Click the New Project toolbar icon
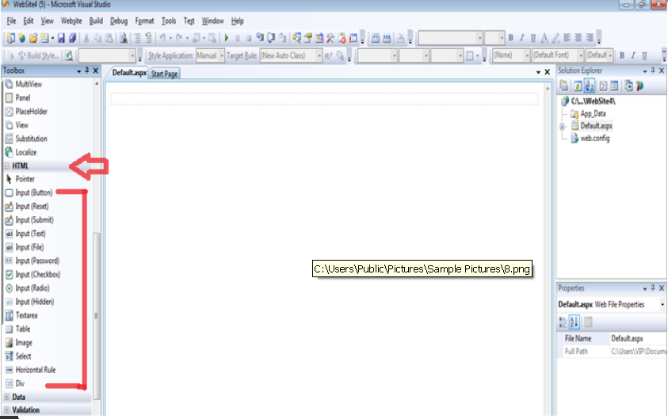668x419 pixels. 10,38
